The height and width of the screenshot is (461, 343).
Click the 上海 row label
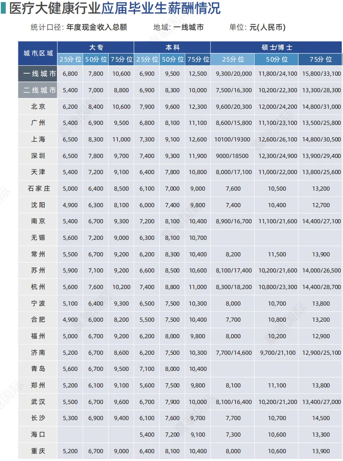point(38,139)
